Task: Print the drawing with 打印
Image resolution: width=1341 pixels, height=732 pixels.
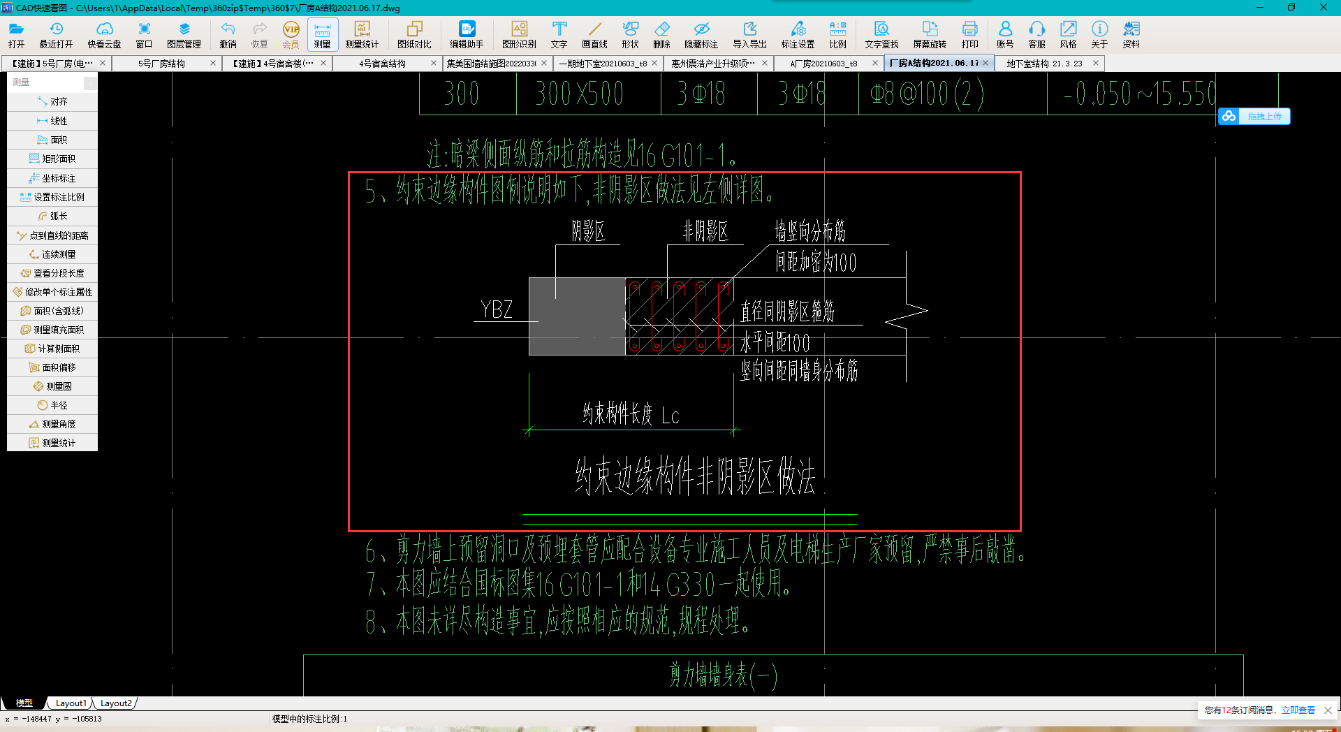Action: click(969, 34)
